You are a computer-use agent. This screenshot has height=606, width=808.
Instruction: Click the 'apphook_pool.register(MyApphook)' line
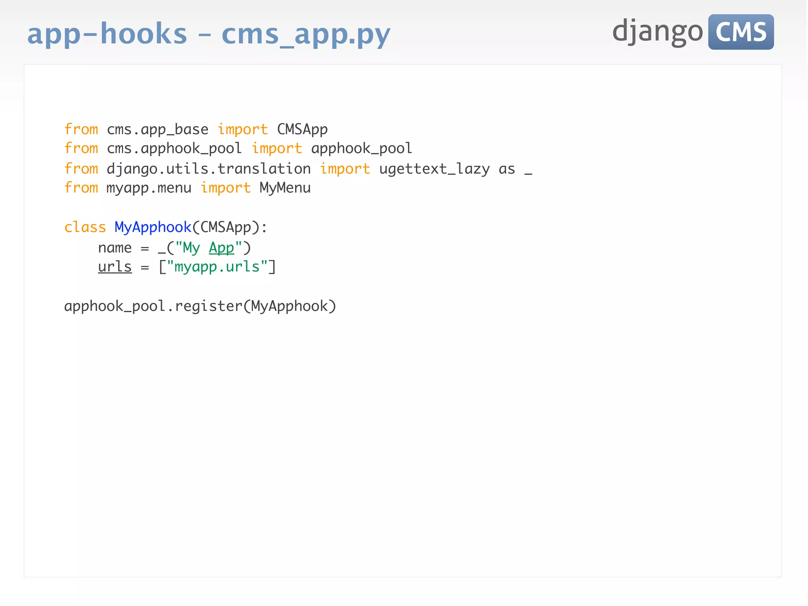click(200, 306)
